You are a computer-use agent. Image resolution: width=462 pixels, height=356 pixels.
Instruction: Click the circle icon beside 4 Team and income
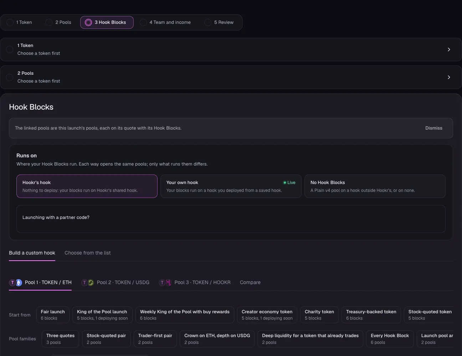[143, 22]
